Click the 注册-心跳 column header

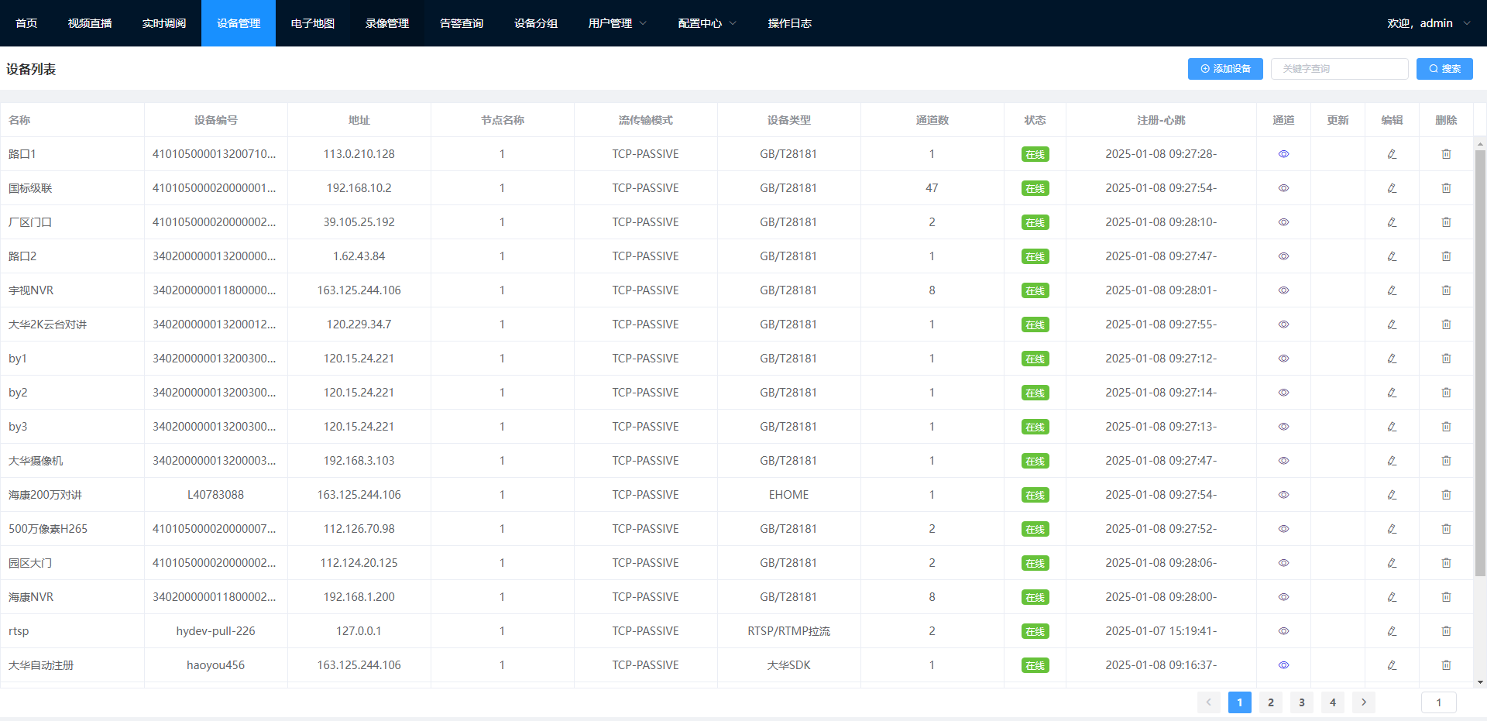point(1161,120)
